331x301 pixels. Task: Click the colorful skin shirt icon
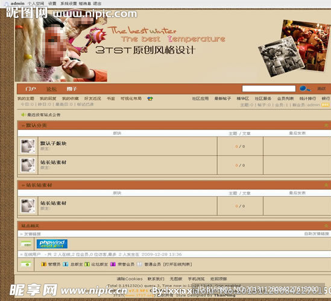click(x=150, y=99)
